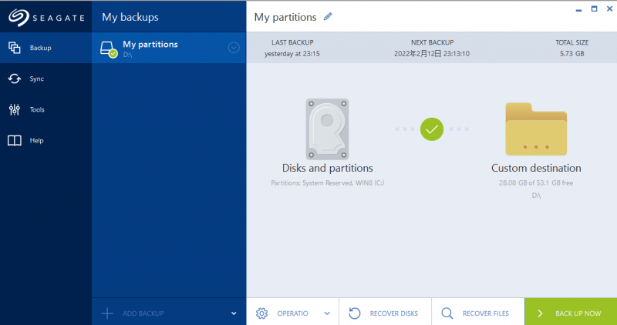This screenshot has height=325, width=617.
Task: Select the Sync sidebar label
Action: (36, 79)
